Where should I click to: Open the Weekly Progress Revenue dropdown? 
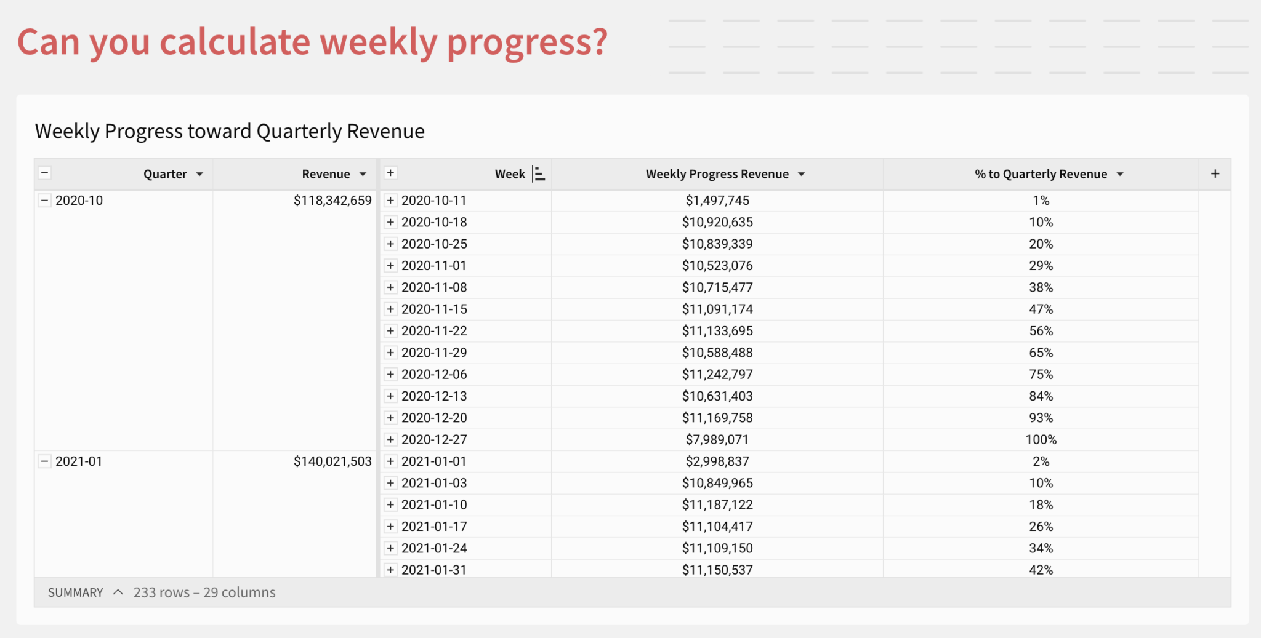coord(802,174)
